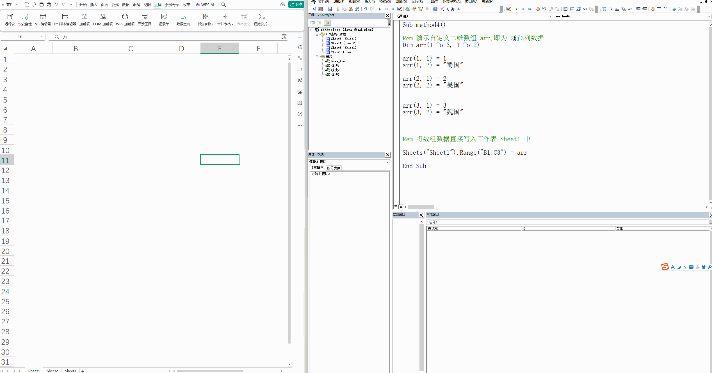Open the 调试(D) menu in the VBA editor
This screenshot has width=712, height=373.
pyautogui.click(x=401, y=2)
